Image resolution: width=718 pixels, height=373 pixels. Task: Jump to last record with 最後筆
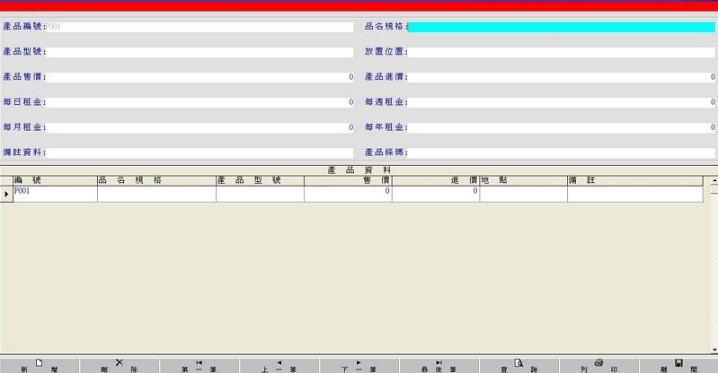click(439, 366)
